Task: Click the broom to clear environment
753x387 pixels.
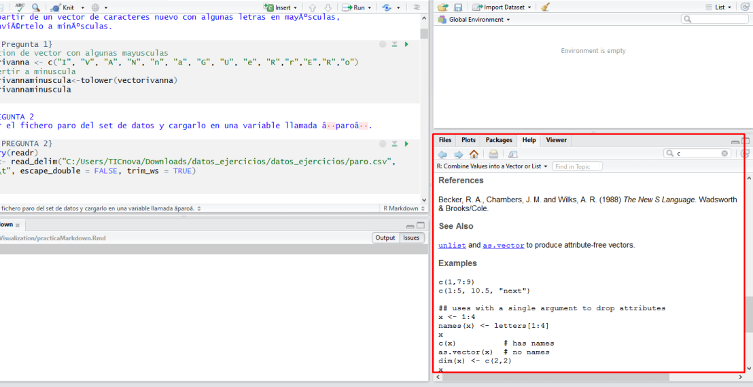Action: 545,7
